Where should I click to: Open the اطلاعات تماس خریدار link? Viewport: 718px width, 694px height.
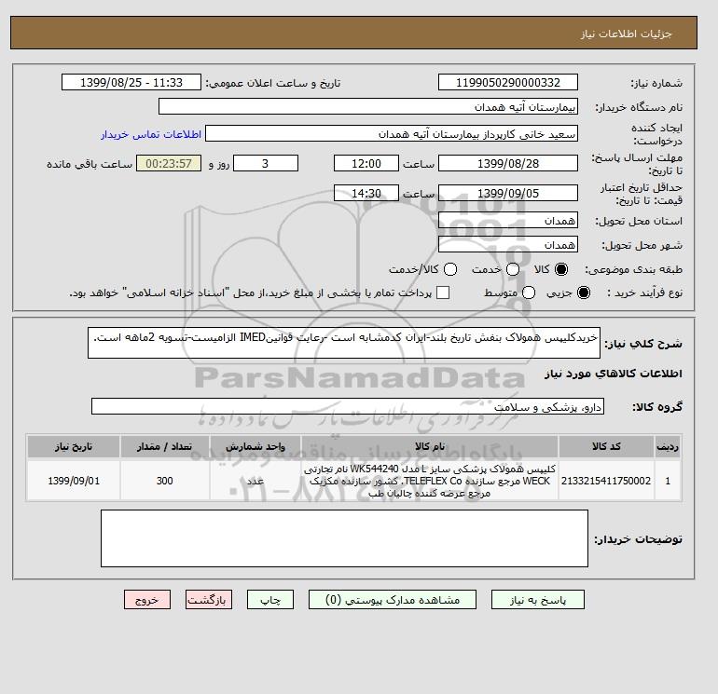pyautogui.click(x=151, y=134)
